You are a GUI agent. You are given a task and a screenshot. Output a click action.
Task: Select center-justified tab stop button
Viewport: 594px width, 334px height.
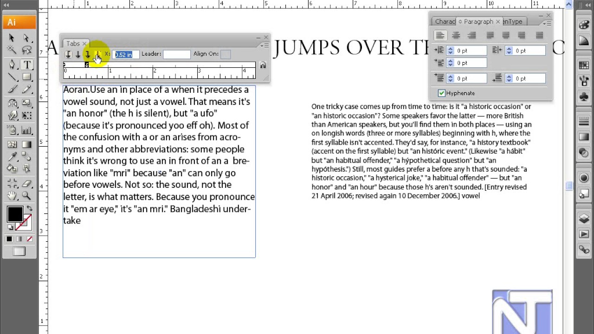coord(77,54)
